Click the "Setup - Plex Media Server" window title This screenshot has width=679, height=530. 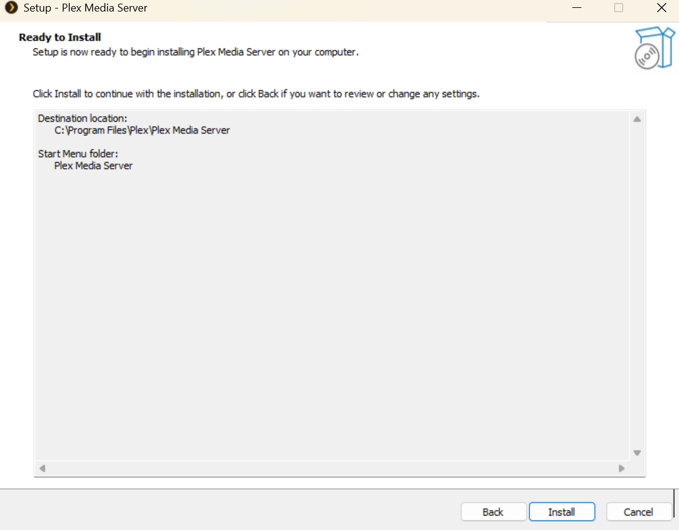click(85, 8)
